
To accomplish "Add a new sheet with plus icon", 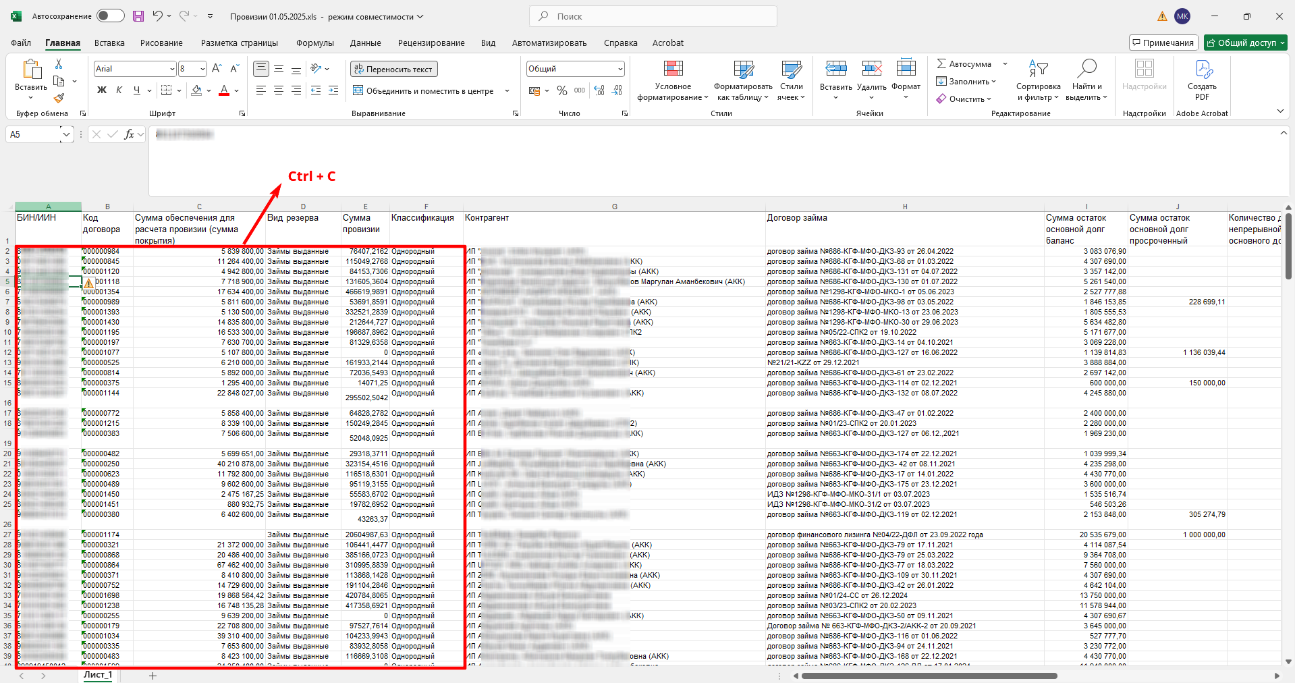I will click(153, 676).
